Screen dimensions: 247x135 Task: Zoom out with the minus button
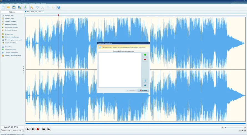click(222, 128)
